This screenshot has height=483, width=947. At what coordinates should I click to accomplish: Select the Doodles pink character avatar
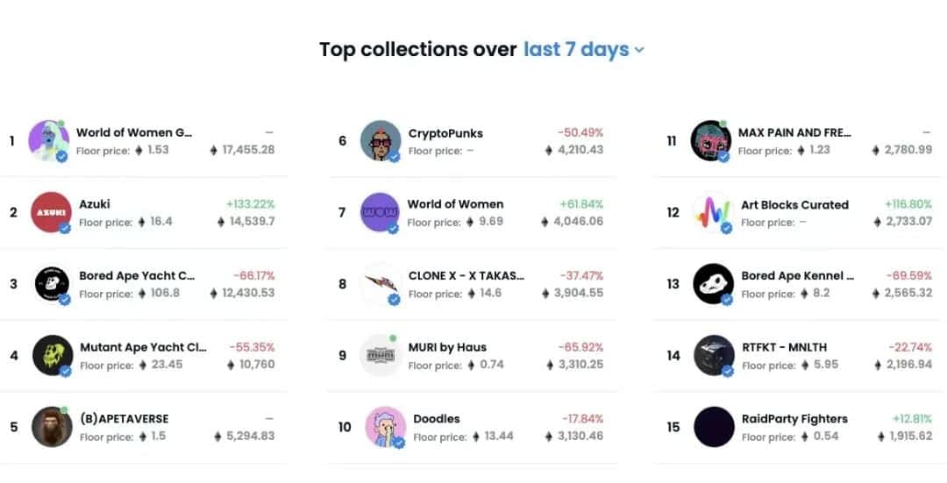coord(385,427)
